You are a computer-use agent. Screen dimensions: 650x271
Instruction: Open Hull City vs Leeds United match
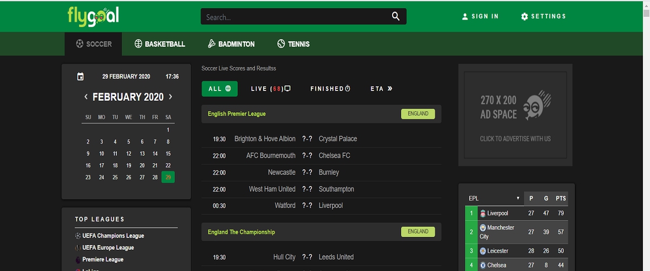(x=321, y=257)
